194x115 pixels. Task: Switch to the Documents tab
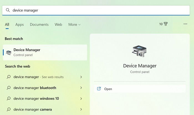[39, 24]
